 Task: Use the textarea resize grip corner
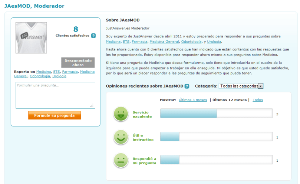pos(92,105)
